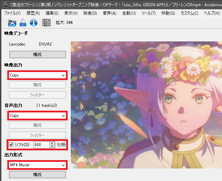Click the film-strip filter toolbar icon
The image size is (222, 181).
(46, 23)
